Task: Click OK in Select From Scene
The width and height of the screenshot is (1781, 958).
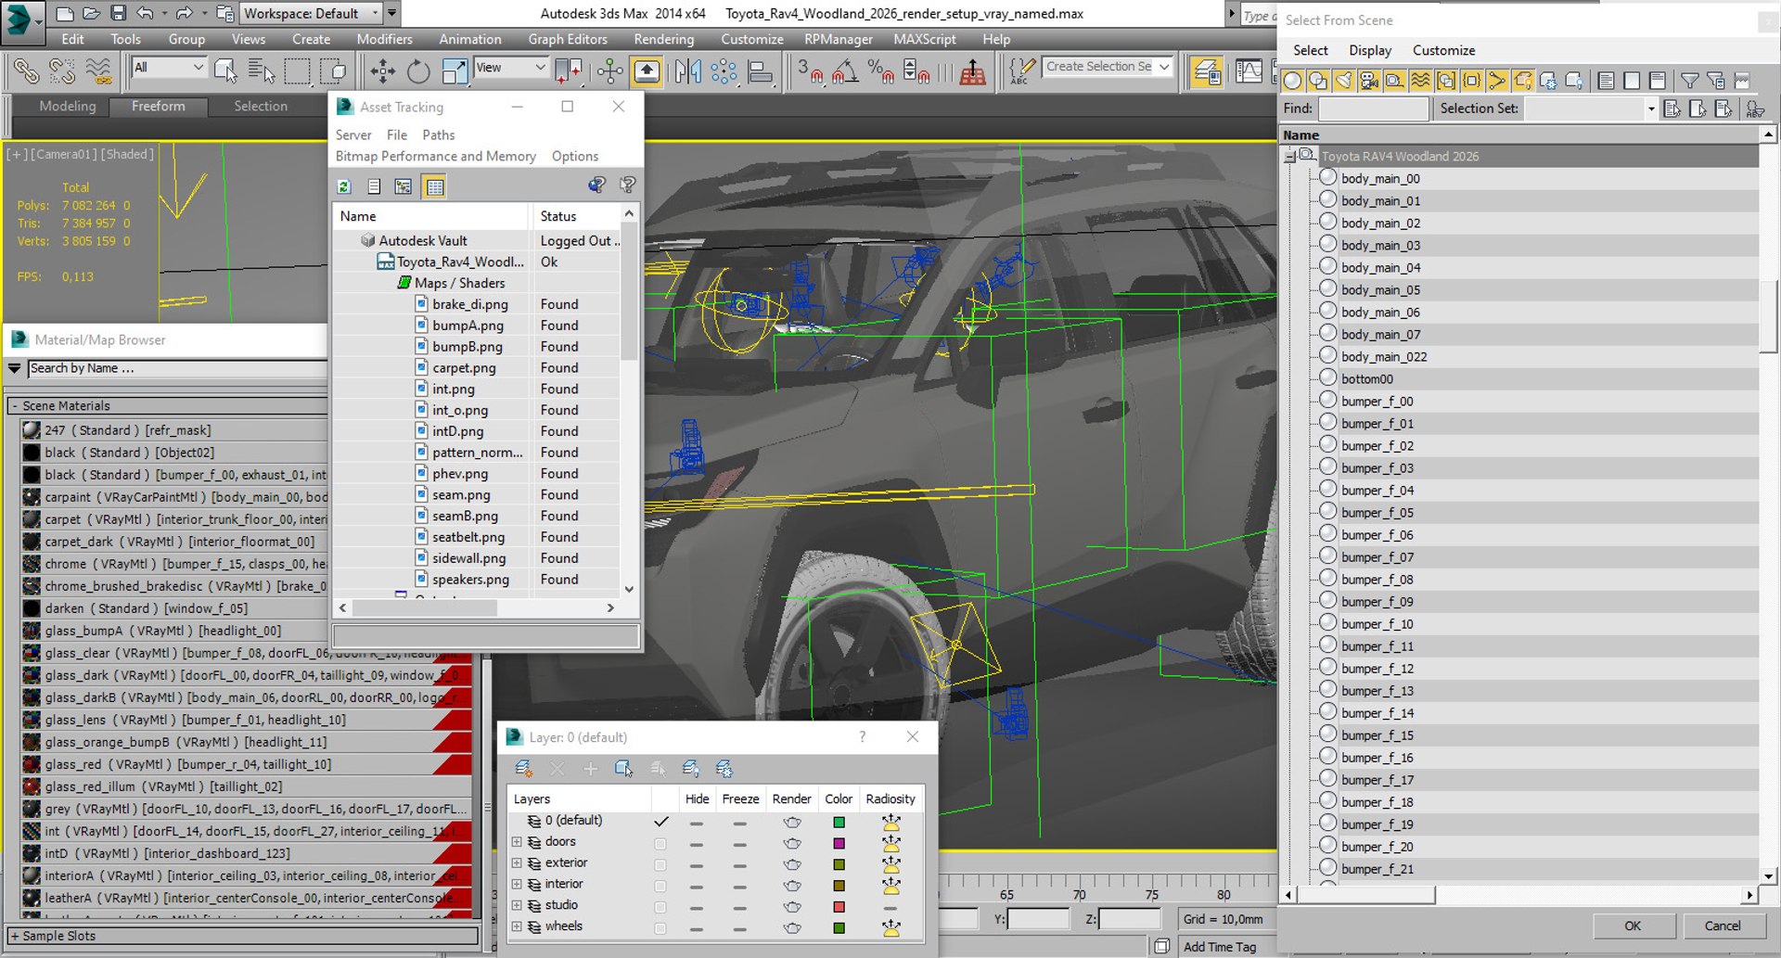Action: pos(1633,926)
